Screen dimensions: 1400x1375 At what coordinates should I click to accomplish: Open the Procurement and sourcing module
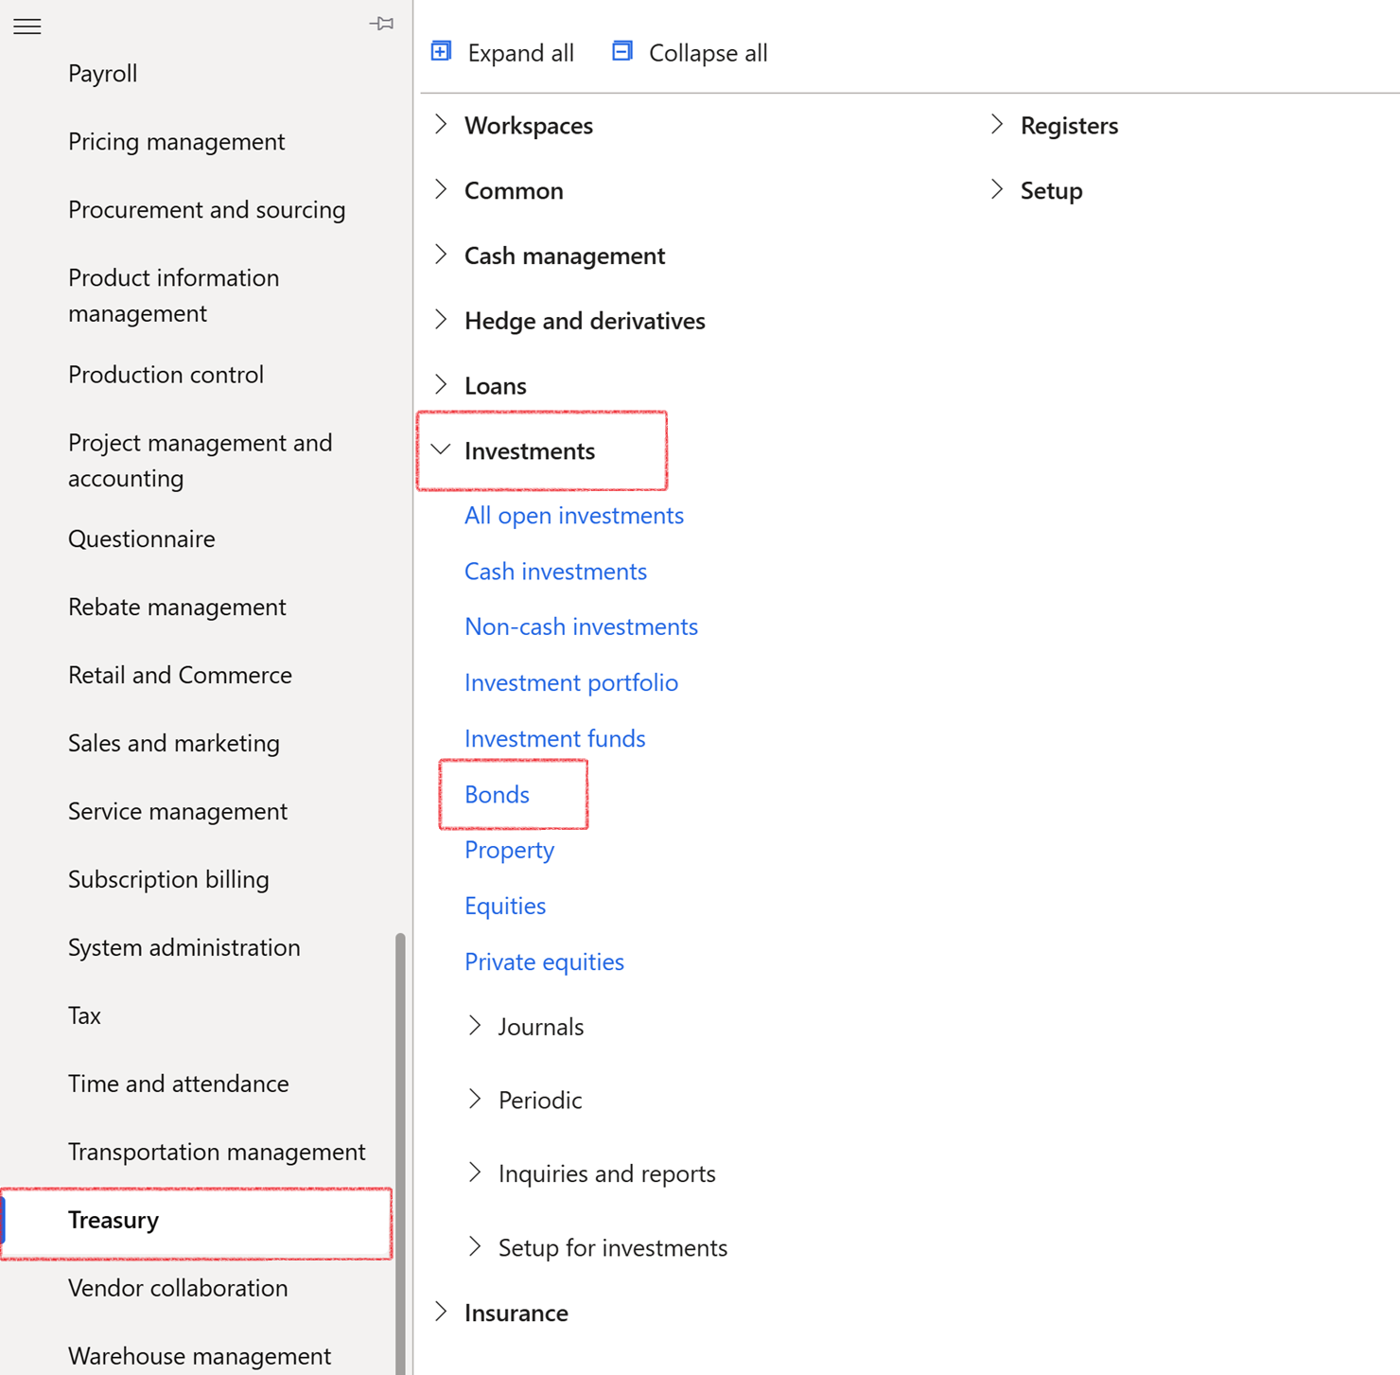206,209
